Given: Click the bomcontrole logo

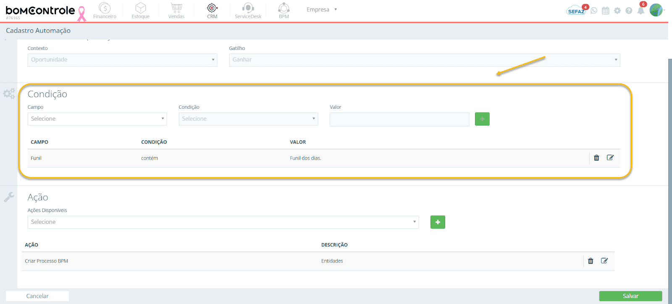Looking at the screenshot, I should [40, 11].
